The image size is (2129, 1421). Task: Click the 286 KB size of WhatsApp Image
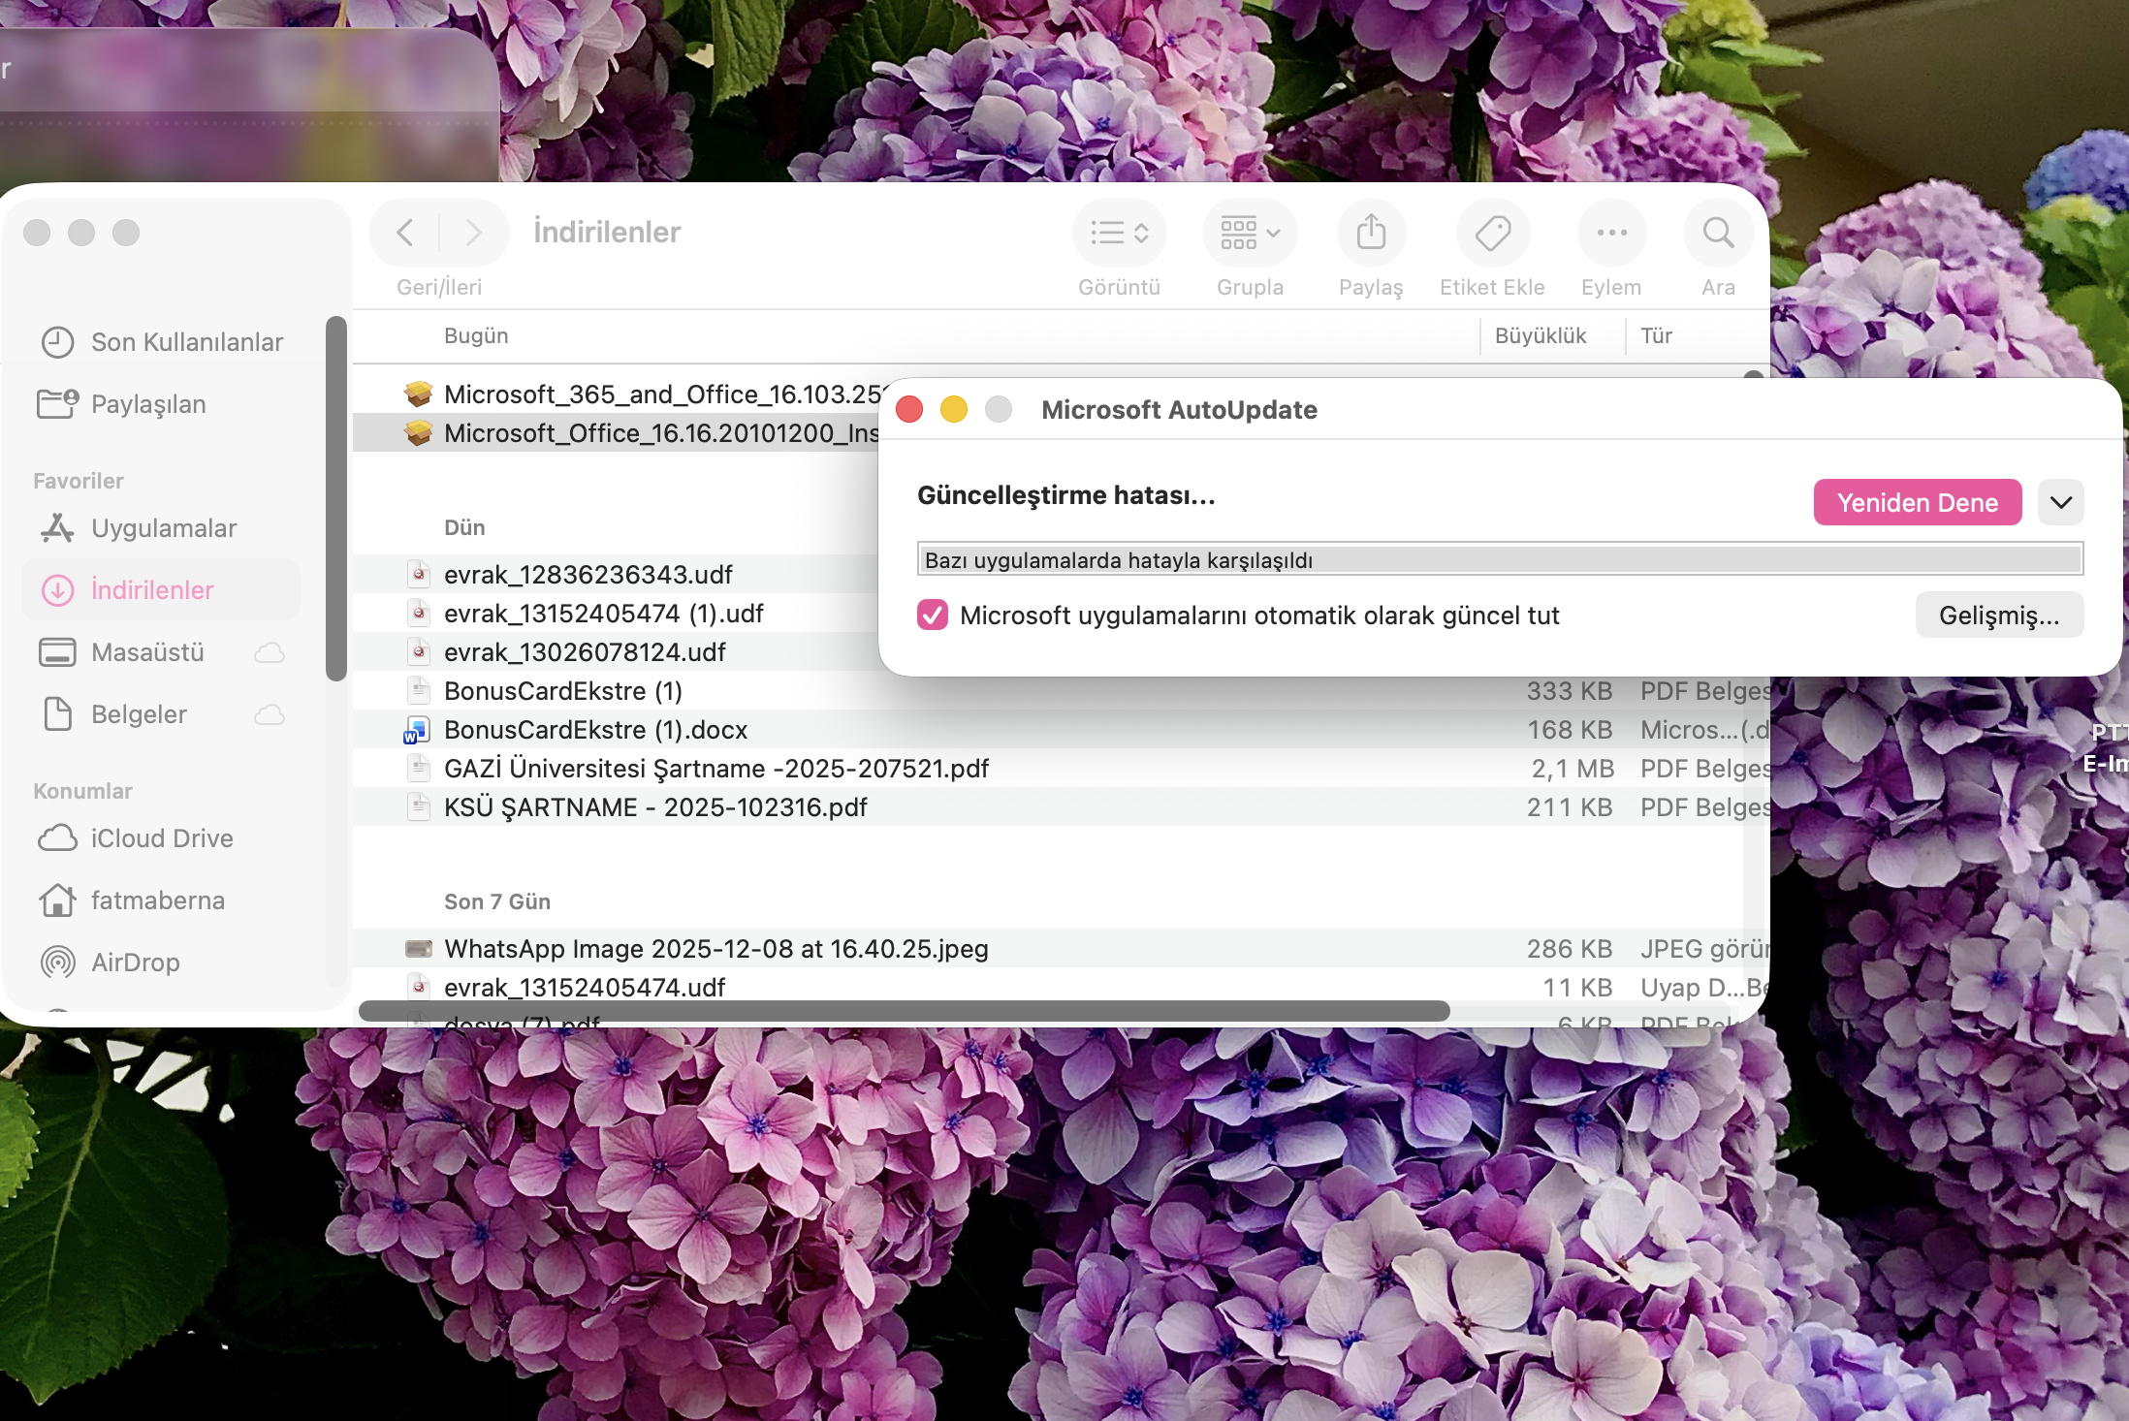(x=1570, y=949)
